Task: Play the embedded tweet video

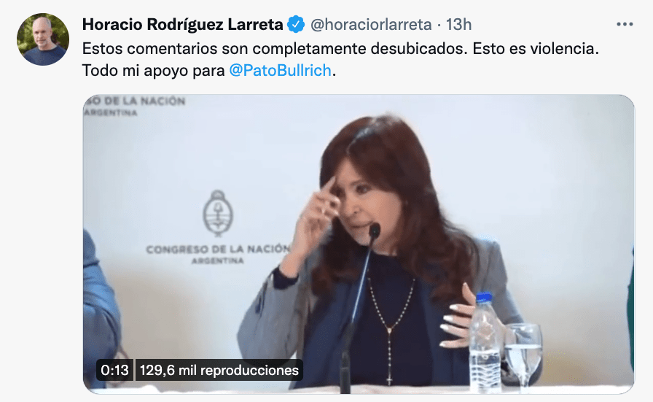Action: pyautogui.click(x=359, y=244)
